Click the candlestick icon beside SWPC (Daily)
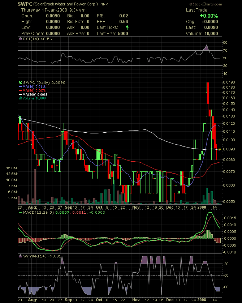 [20, 83]
